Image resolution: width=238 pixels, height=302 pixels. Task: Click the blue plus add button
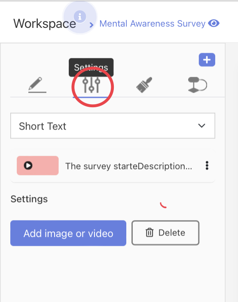tap(207, 60)
